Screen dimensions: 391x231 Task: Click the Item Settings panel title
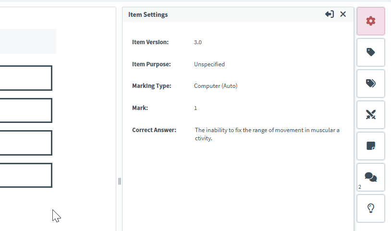tap(148, 14)
